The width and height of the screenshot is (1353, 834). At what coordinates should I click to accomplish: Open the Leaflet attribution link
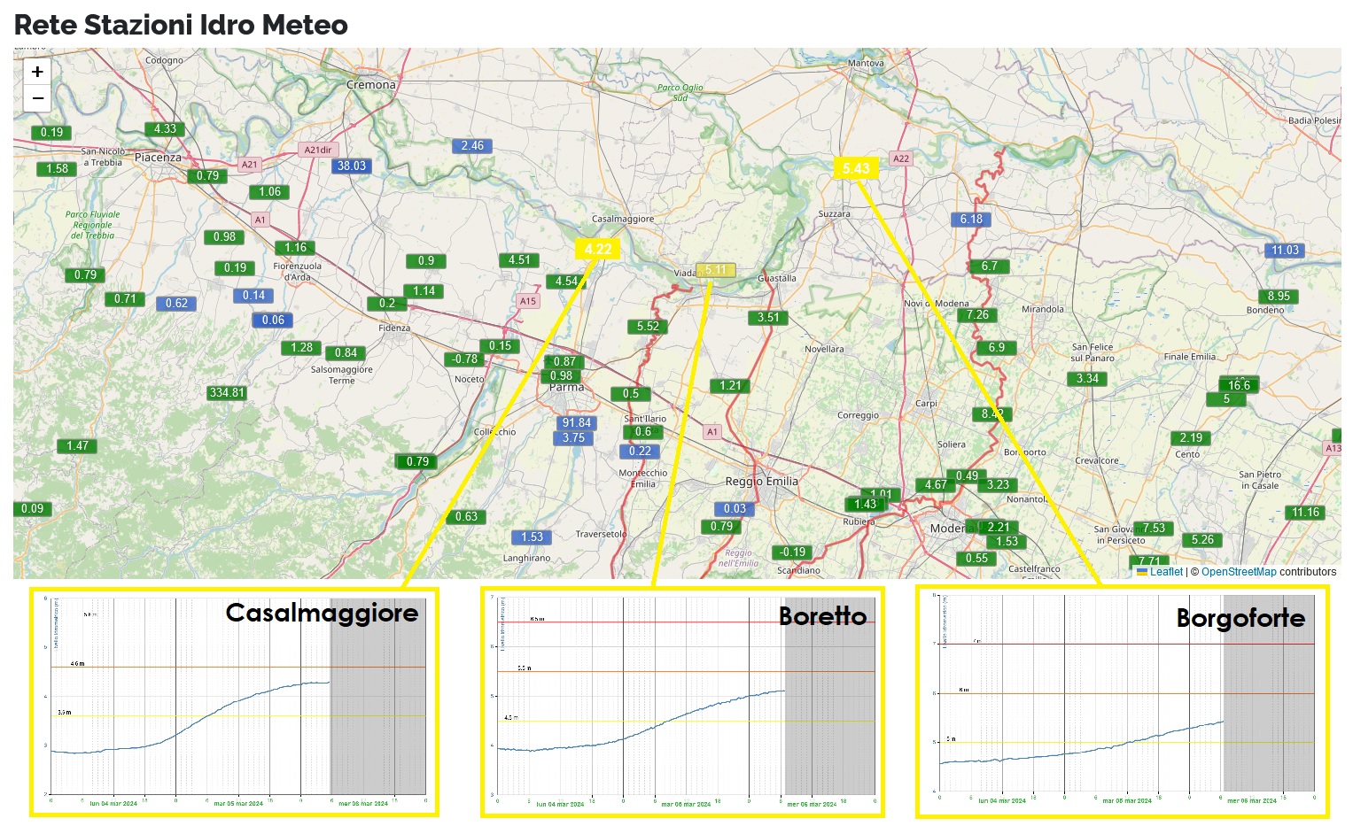(x=1165, y=572)
